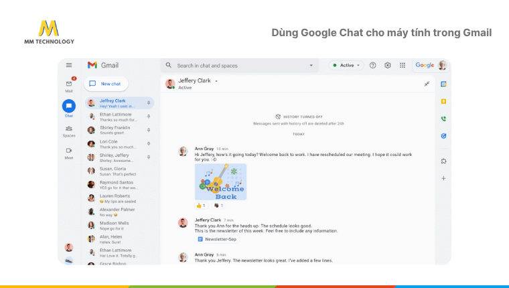The height and width of the screenshot is (288, 509).
Task: Click in the search chat and spaces field
Action: pyautogui.click(x=240, y=65)
